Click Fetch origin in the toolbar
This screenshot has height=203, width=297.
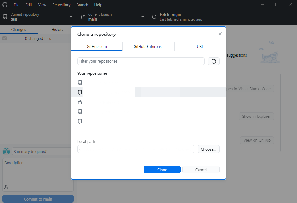[x=184, y=17]
